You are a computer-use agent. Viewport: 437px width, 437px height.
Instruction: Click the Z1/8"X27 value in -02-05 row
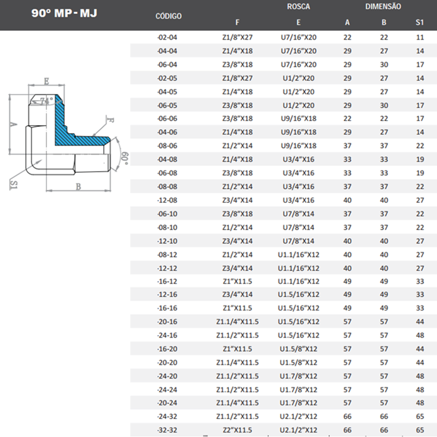[x=237, y=78]
